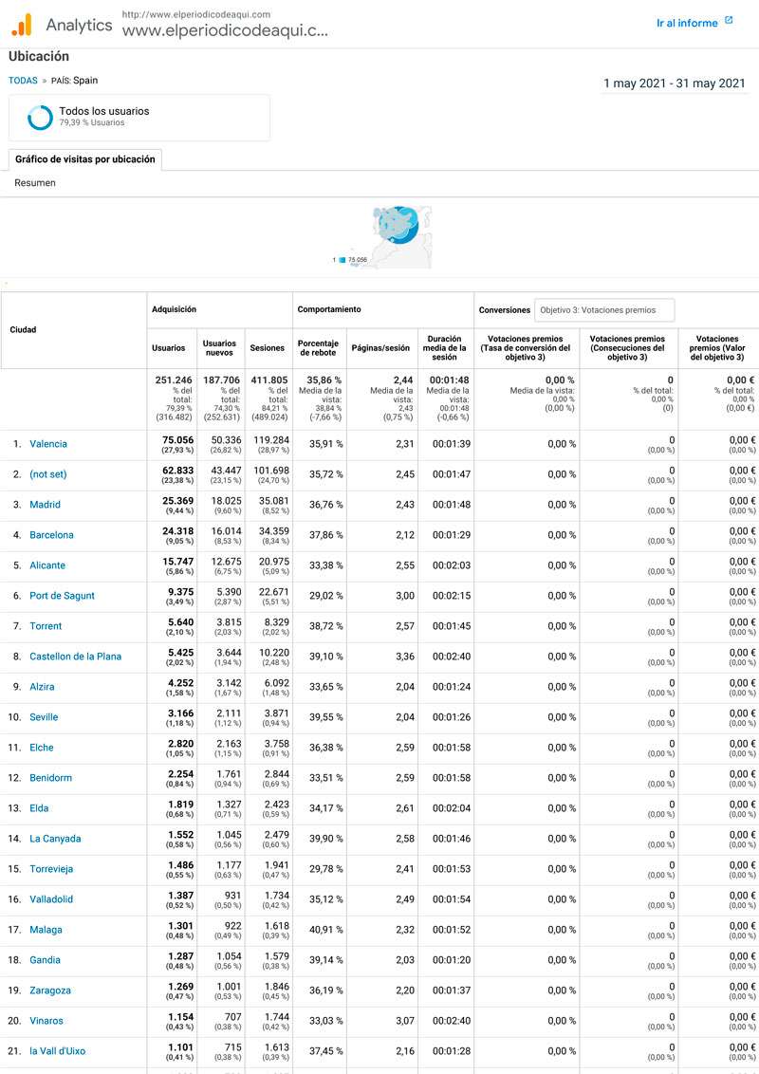Image resolution: width=759 pixels, height=1074 pixels.
Task: Open the Alzira city link
Action: coord(42,686)
